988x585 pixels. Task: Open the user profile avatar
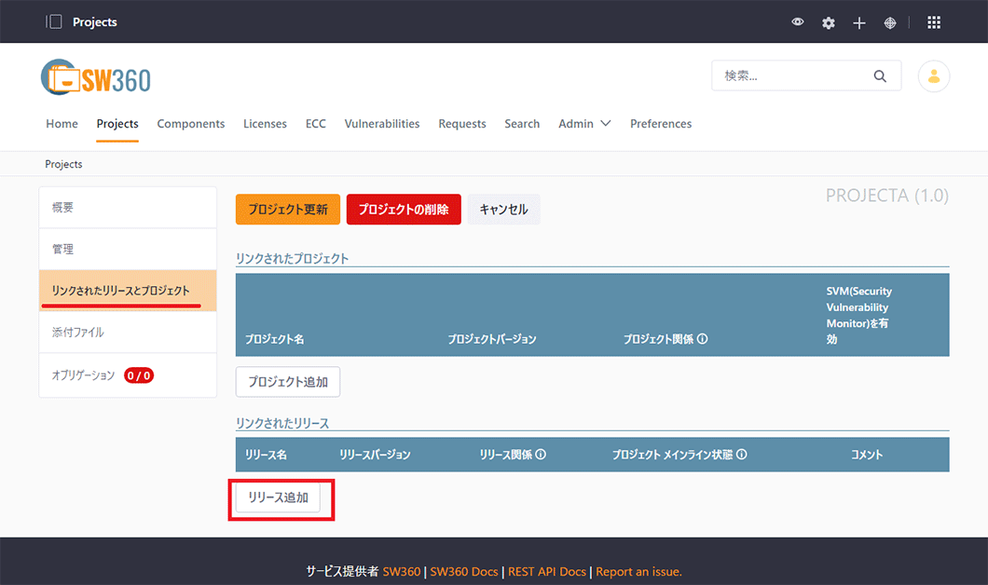coord(934,76)
